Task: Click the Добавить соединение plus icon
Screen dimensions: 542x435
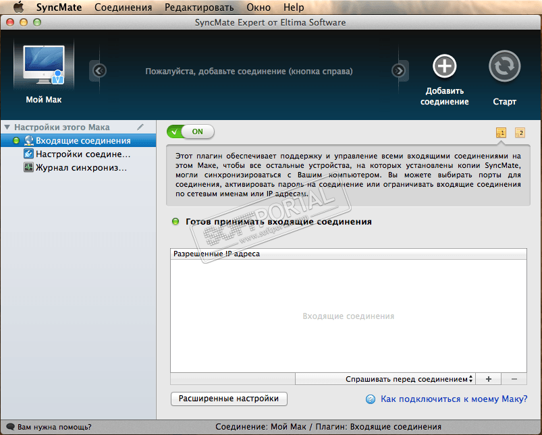Action: point(445,66)
